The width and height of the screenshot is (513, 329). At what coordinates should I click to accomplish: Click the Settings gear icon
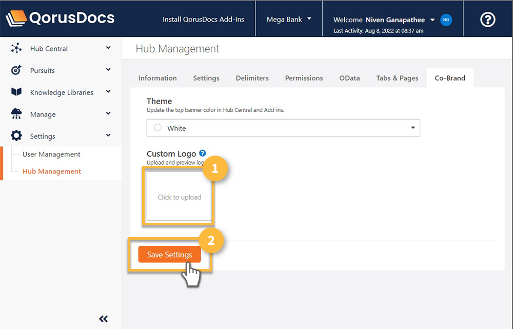(x=16, y=136)
